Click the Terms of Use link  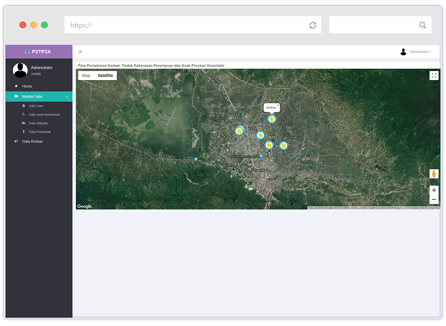click(411, 208)
